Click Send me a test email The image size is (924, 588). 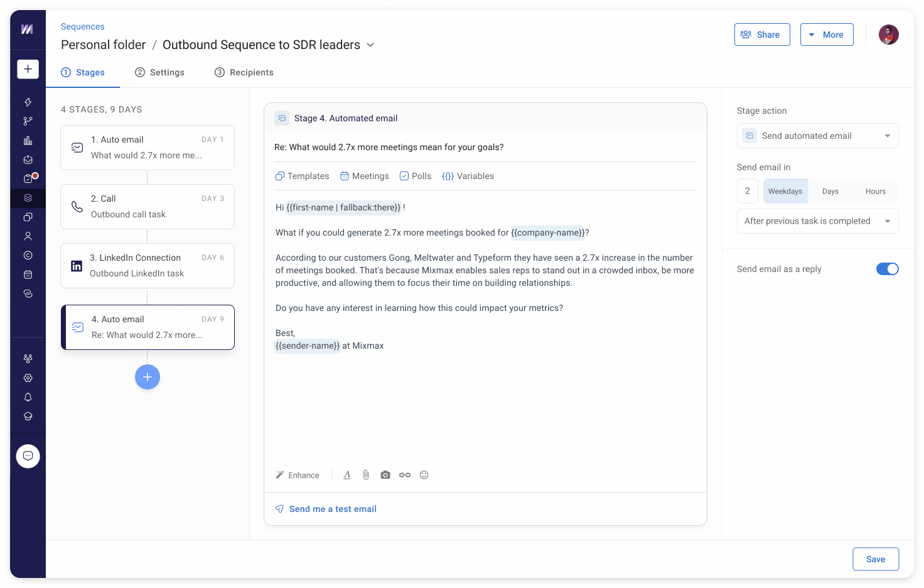[x=333, y=509]
